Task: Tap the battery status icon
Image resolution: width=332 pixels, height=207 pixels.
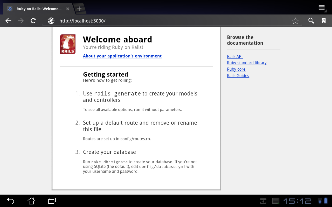Action: tap(326, 201)
